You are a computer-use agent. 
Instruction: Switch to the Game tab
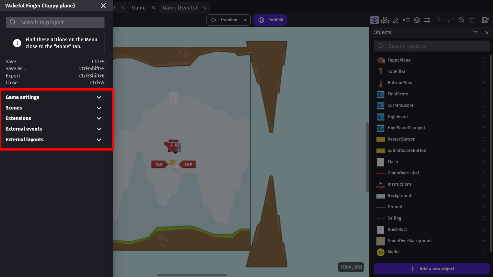click(139, 7)
